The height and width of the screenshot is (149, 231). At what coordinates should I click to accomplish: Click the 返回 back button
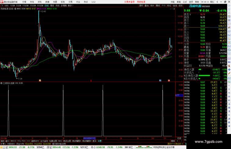point(181,6)
